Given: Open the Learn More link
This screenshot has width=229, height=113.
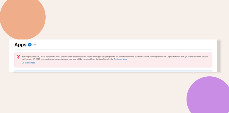Looking at the screenshot, I should [x=122, y=59].
